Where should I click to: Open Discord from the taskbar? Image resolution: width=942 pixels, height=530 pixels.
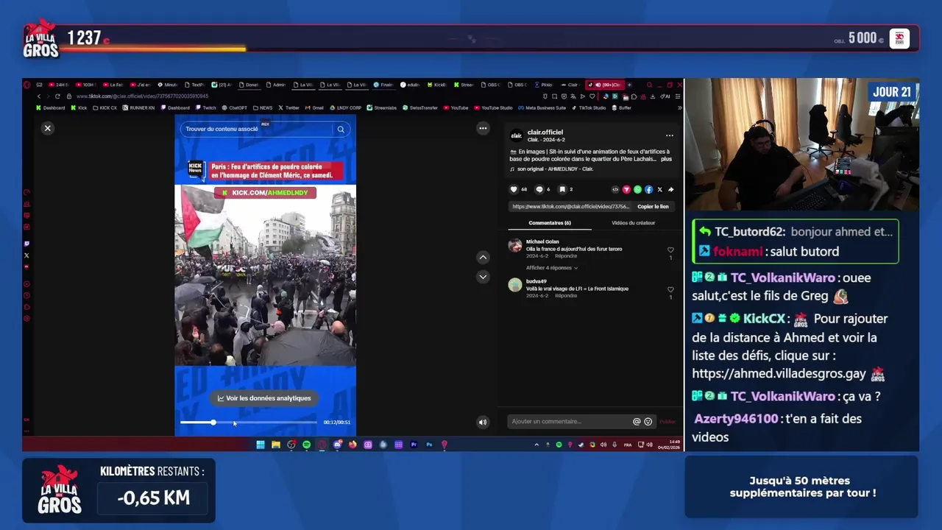coord(337,445)
